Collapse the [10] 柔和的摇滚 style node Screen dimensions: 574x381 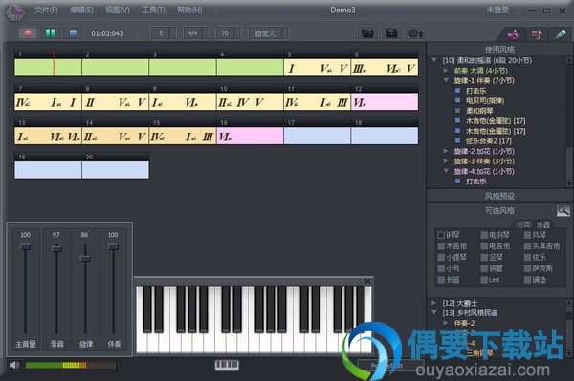(434, 60)
